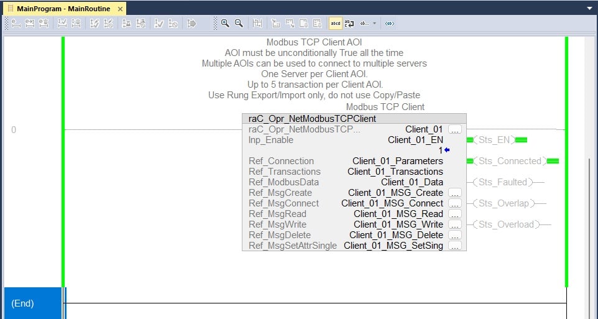Image resolution: width=598 pixels, height=319 pixels.
Task: Click the Sts_EN output coil
Action: [x=494, y=140]
